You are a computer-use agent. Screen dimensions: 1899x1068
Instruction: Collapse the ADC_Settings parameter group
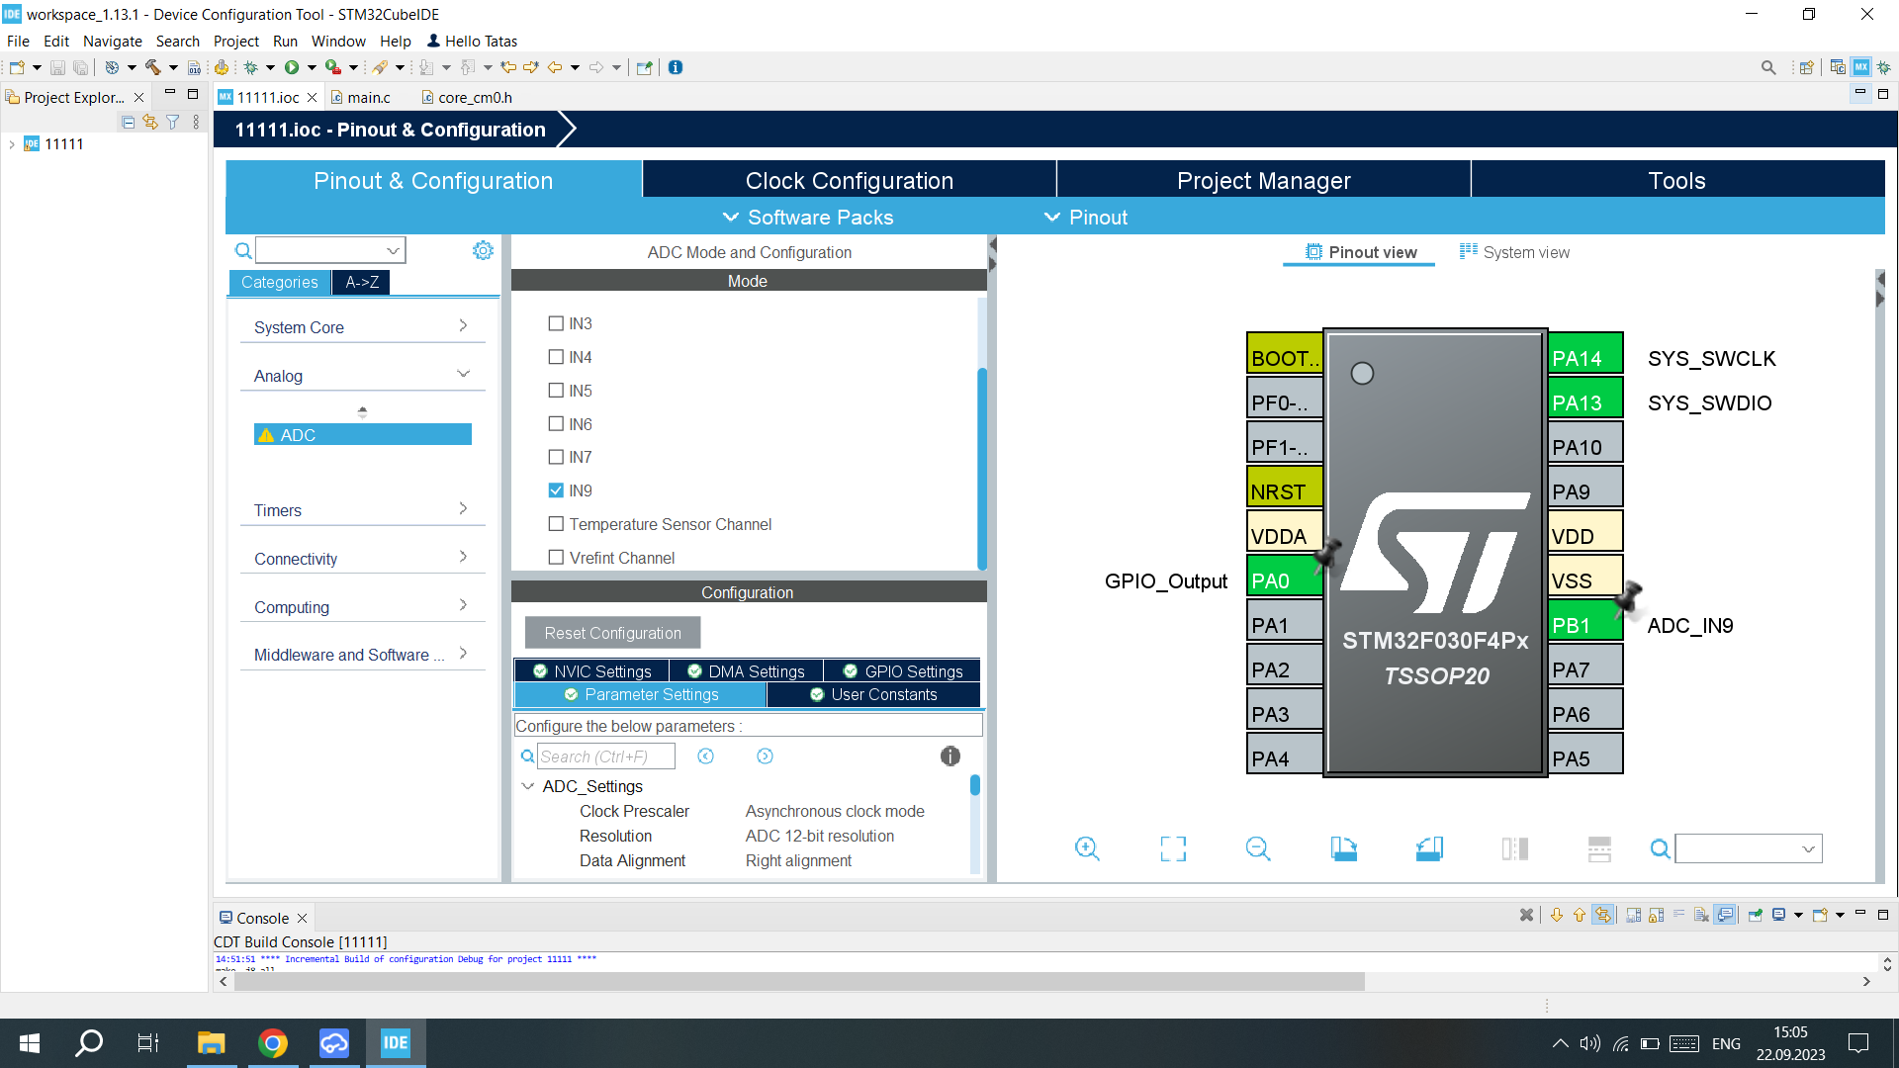(527, 786)
